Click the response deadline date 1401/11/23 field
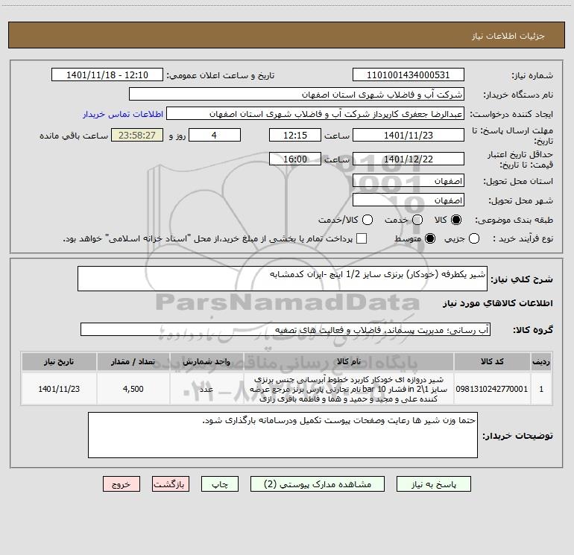This screenshot has height=555, width=574. coord(409,135)
